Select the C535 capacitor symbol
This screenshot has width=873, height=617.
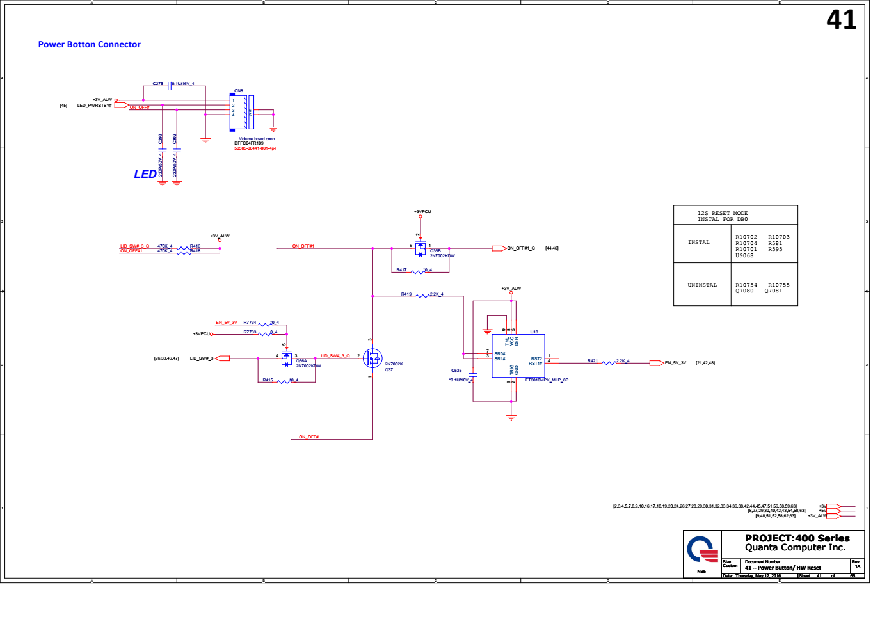coord(473,374)
